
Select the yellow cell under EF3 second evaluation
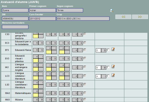pos(49,52)
